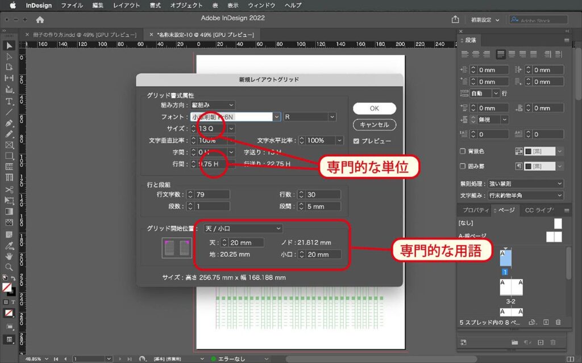
Task: Select the Rectangle Frame tool
Action: point(9,145)
